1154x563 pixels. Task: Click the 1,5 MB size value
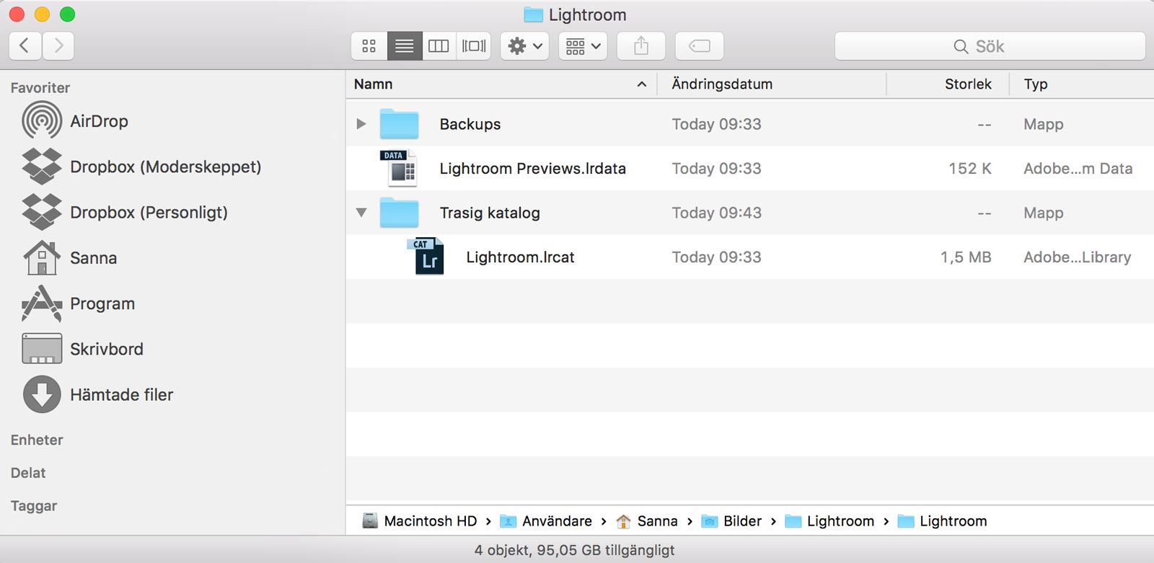coord(966,257)
